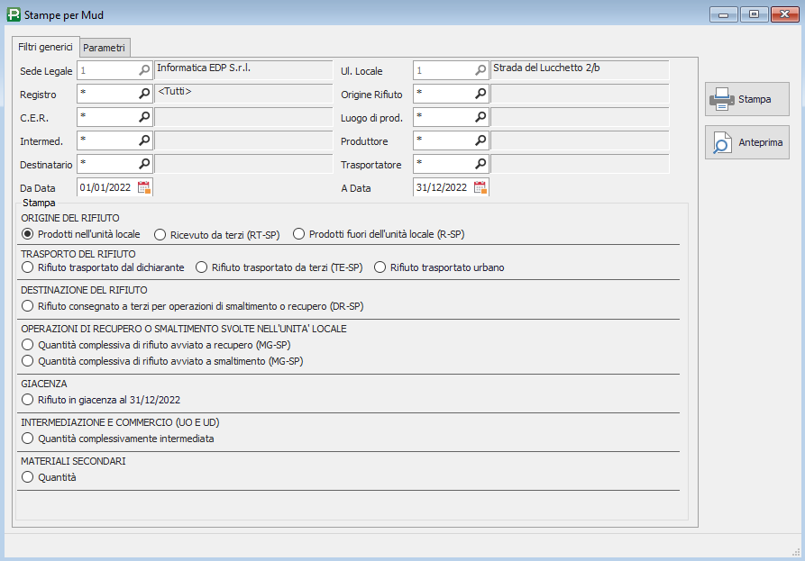Image resolution: width=805 pixels, height=561 pixels.
Task: Open the C.E.R. search magnifier
Action: (x=144, y=117)
